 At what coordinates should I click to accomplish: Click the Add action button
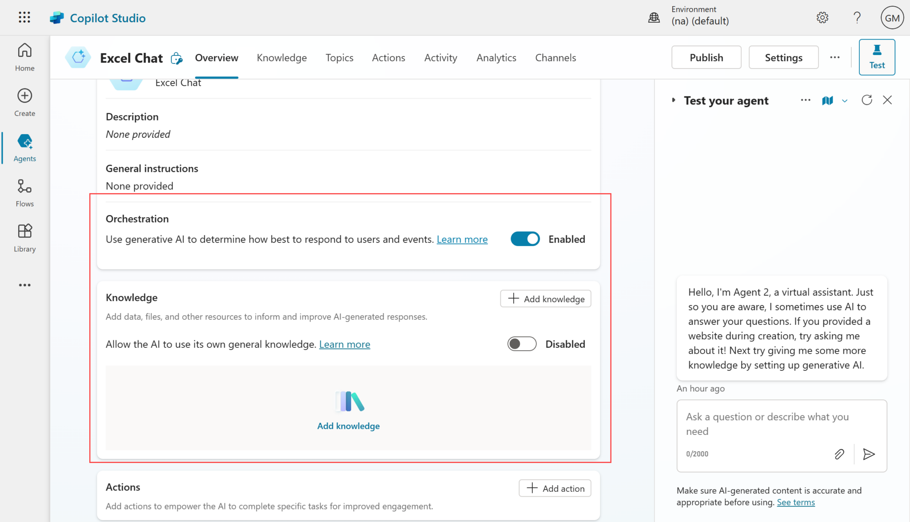click(x=555, y=488)
